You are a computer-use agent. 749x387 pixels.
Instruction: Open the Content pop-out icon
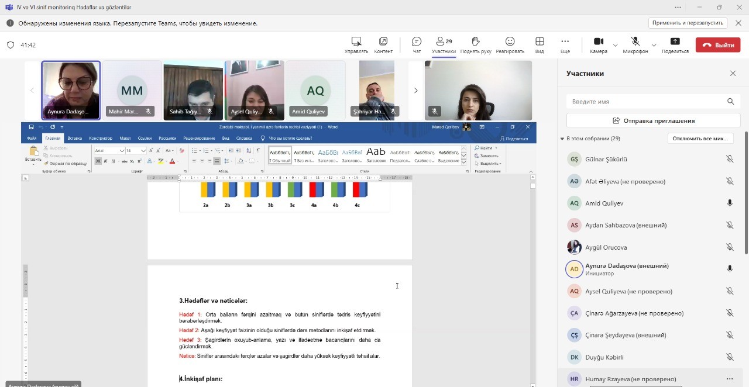[383, 42]
